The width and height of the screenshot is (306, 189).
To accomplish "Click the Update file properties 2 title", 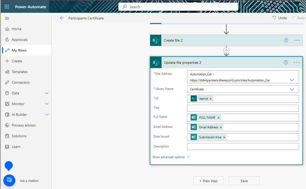I will click(x=182, y=62).
